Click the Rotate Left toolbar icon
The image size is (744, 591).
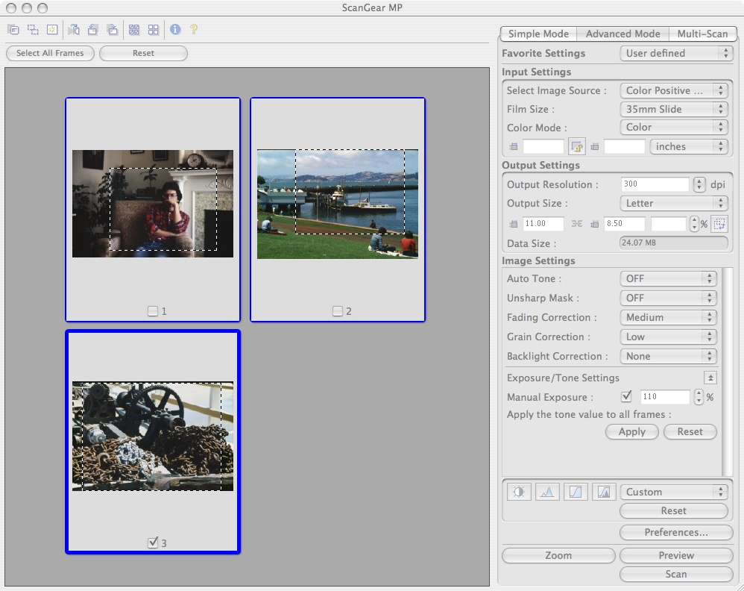[92, 30]
